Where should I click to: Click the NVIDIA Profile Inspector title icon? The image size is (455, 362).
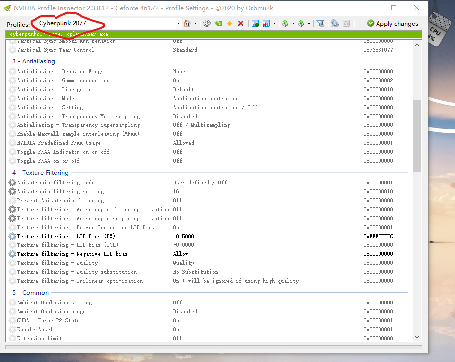8,8
